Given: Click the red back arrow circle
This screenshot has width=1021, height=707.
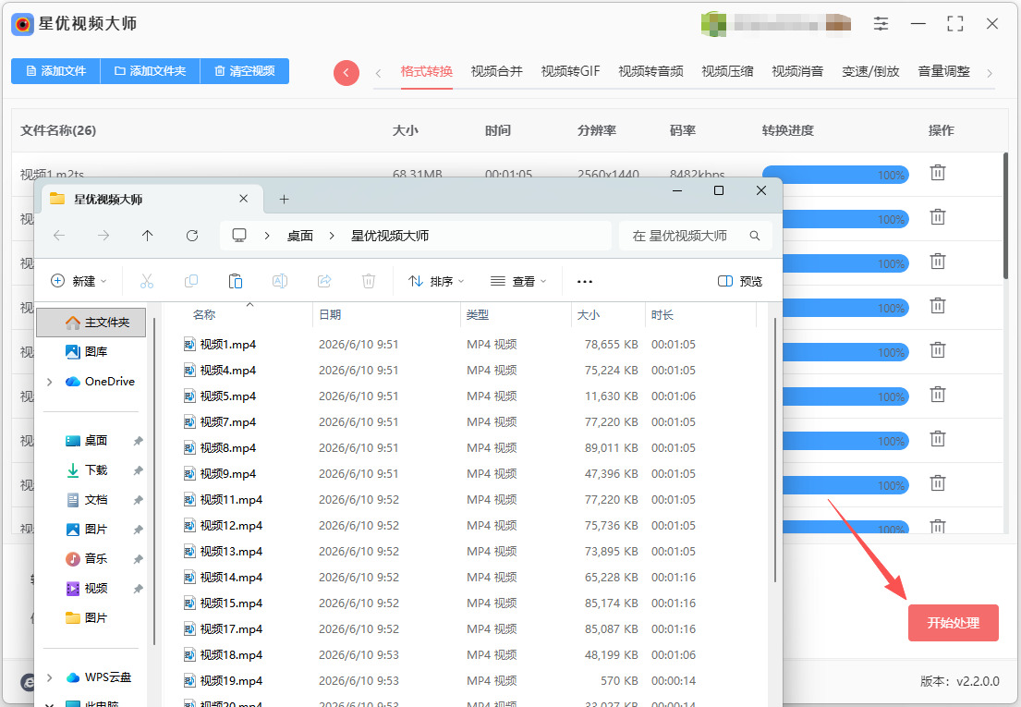Looking at the screenshot, I should [x=346, y=73].
